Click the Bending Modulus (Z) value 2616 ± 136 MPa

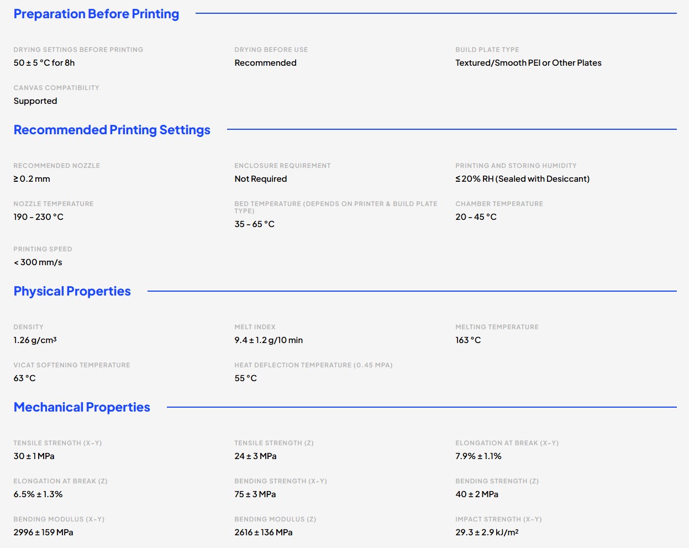[x=264, y=533]
